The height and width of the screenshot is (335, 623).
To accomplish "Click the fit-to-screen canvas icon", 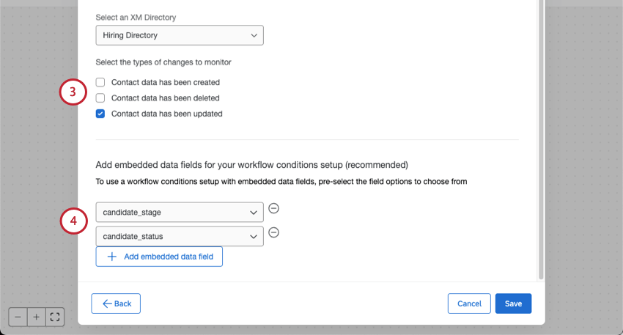I will coord(55,317).
